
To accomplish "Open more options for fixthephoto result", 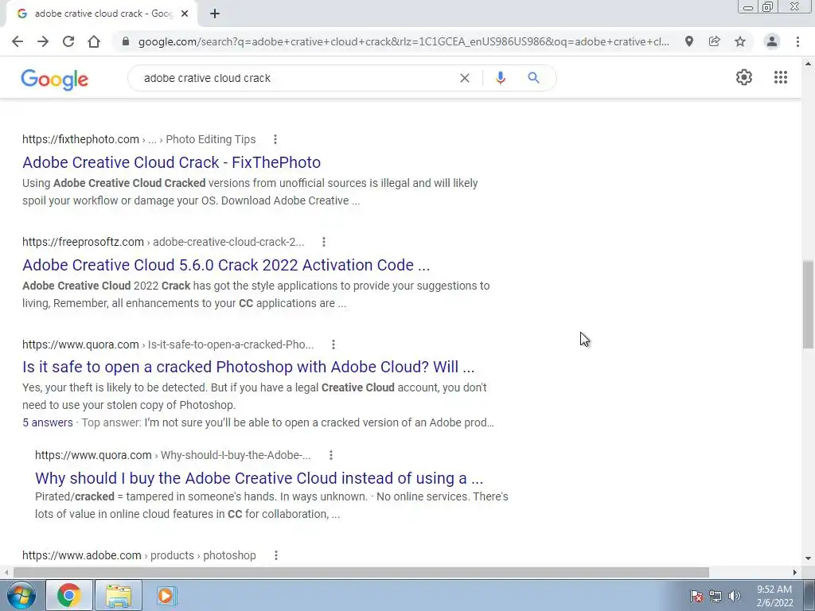I will click(x=275, y=139).
